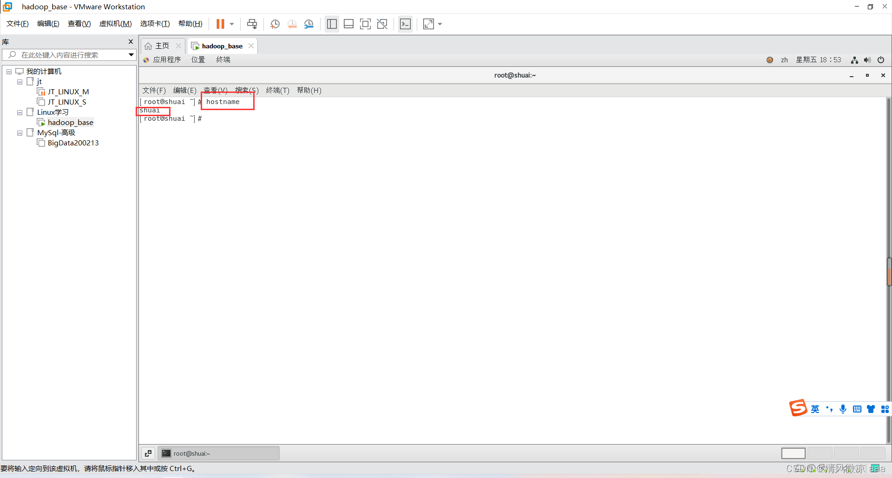This screenshot has height=478, width=892.
Task: Click the stretch guest display icon
Action: 428,24
